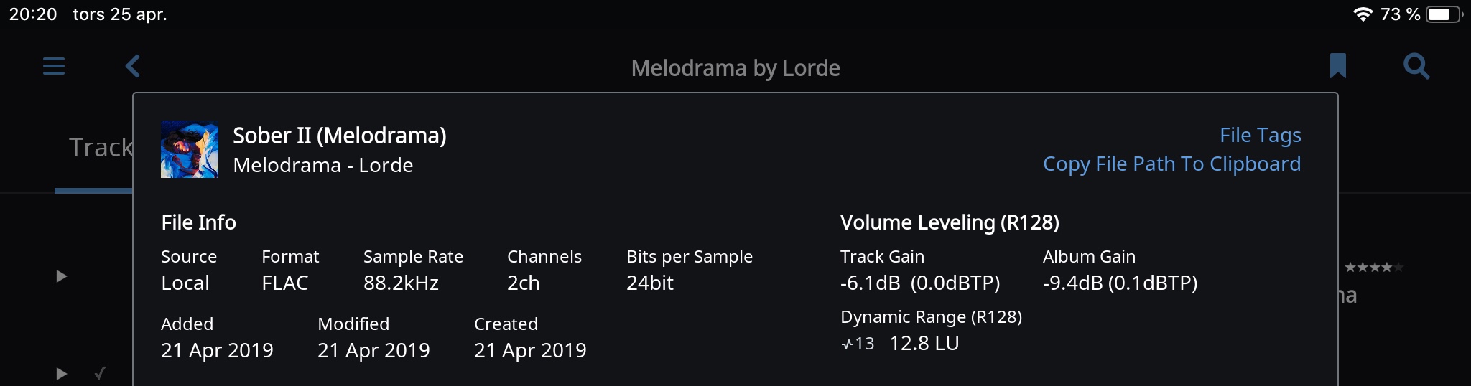Tap the Melodrama by Lorde header title

pos(735,68)
